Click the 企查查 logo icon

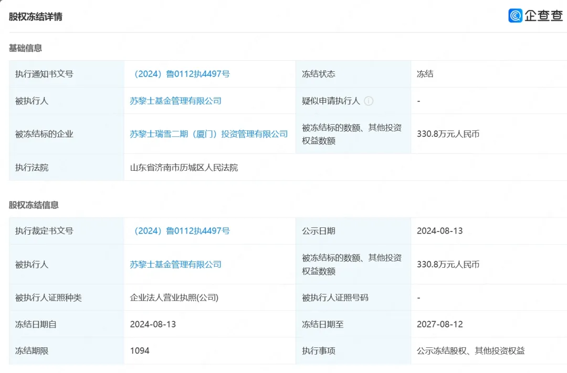click(516, 16)
